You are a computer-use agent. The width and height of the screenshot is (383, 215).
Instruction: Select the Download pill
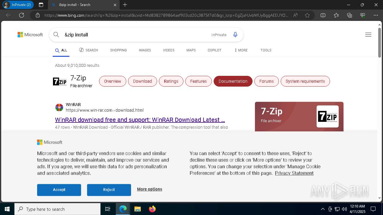click(142, 81)
